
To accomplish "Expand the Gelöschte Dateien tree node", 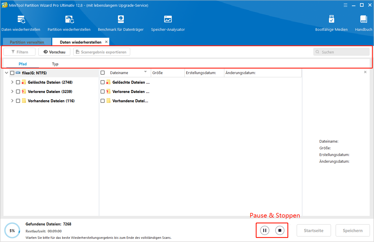I will [12, 82].
